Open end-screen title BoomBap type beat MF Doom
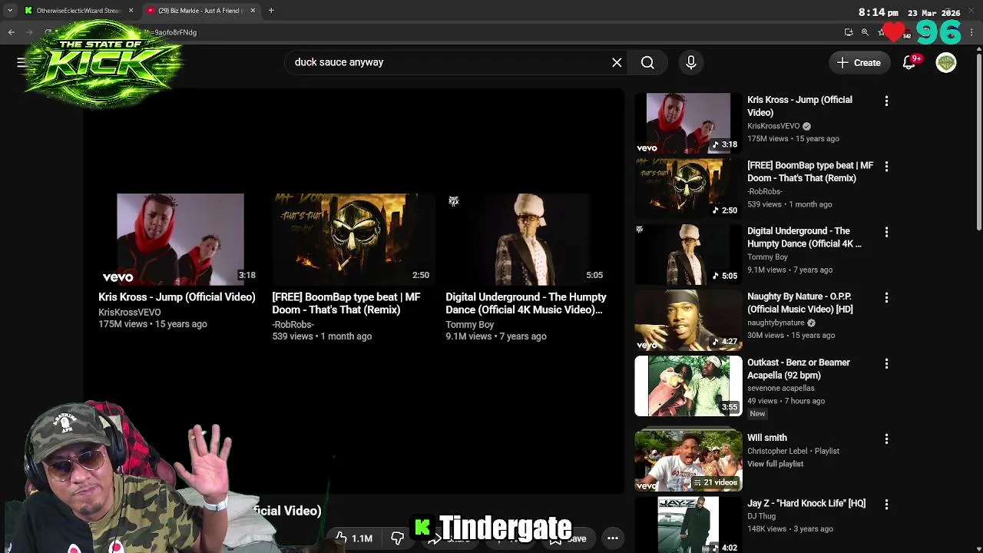Image resolution: width=983 pixels, height=553 pixels. pos(346,303)
